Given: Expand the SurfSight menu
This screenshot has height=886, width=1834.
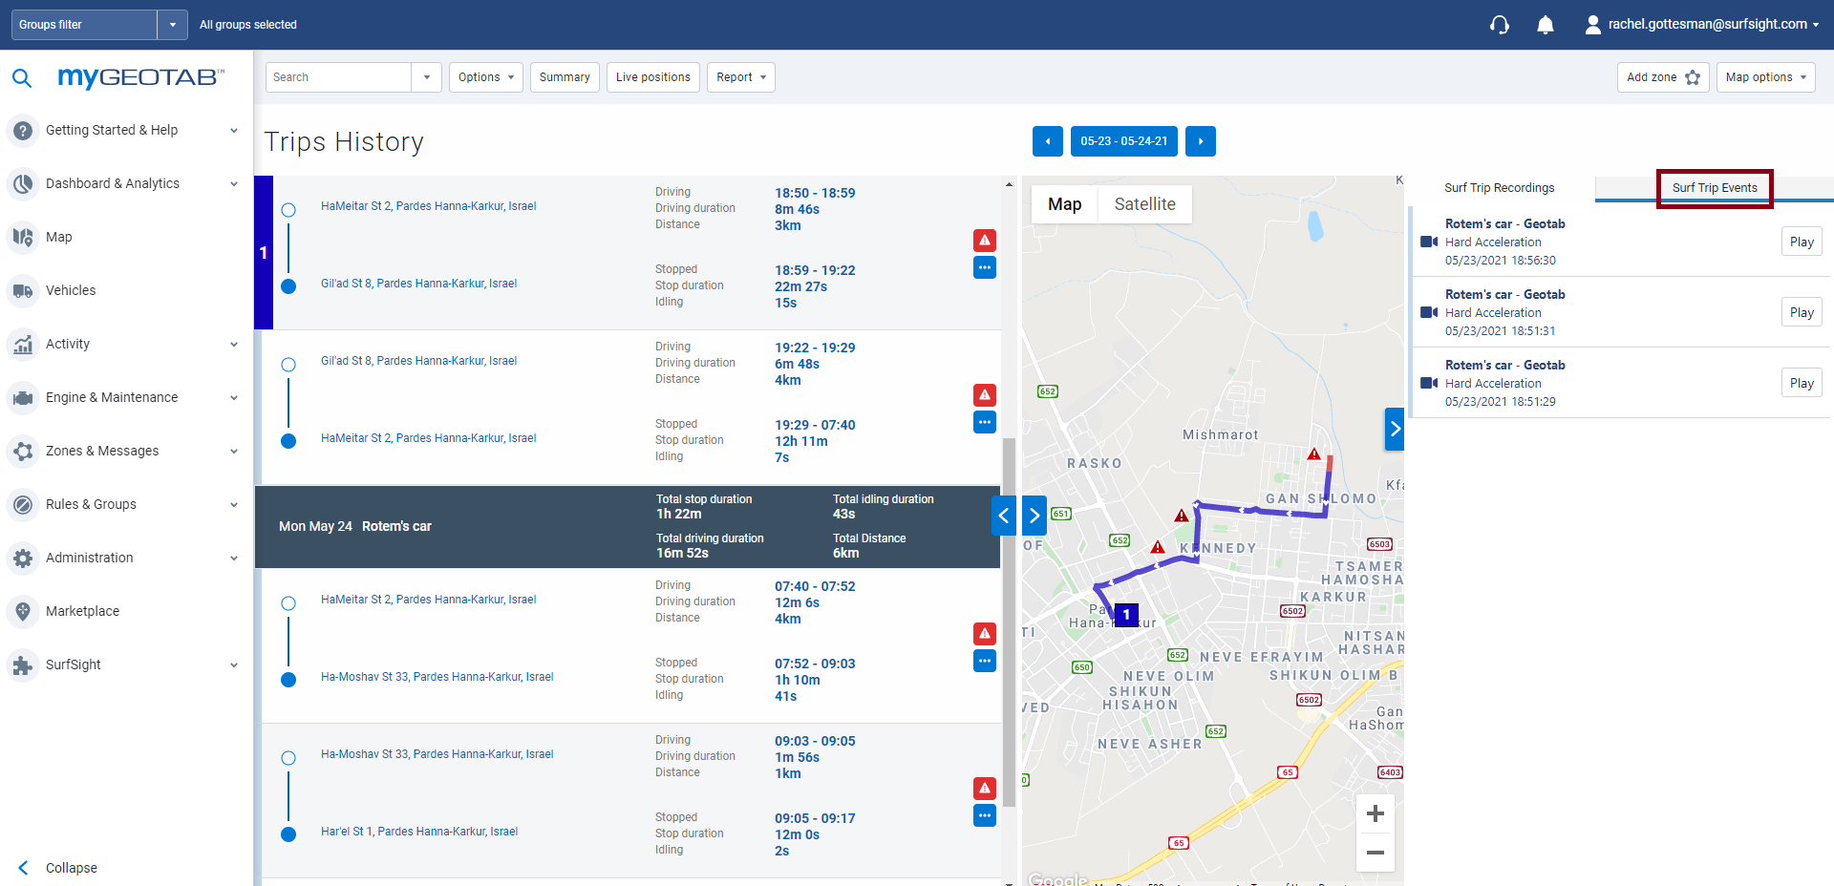Looking at the screenshot, I should [234, 664].
